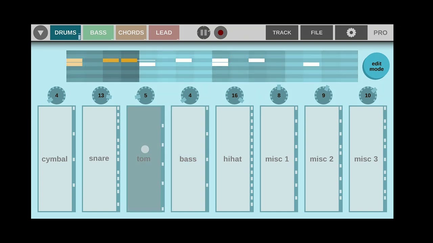This screenshot has width=433, height=243.
Task: Hit the hihat drum pad
Action: point(234,159)
